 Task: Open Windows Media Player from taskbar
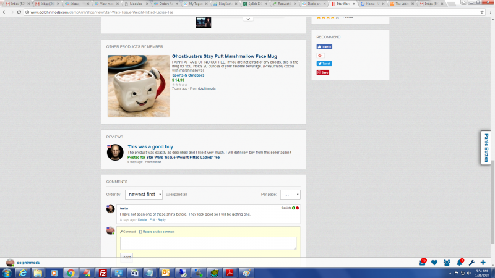point(54,273)
